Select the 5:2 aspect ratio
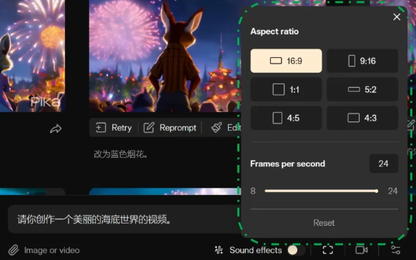Image resolution: width=416 pixels, height=260 pixels. (x=362, y=89)
